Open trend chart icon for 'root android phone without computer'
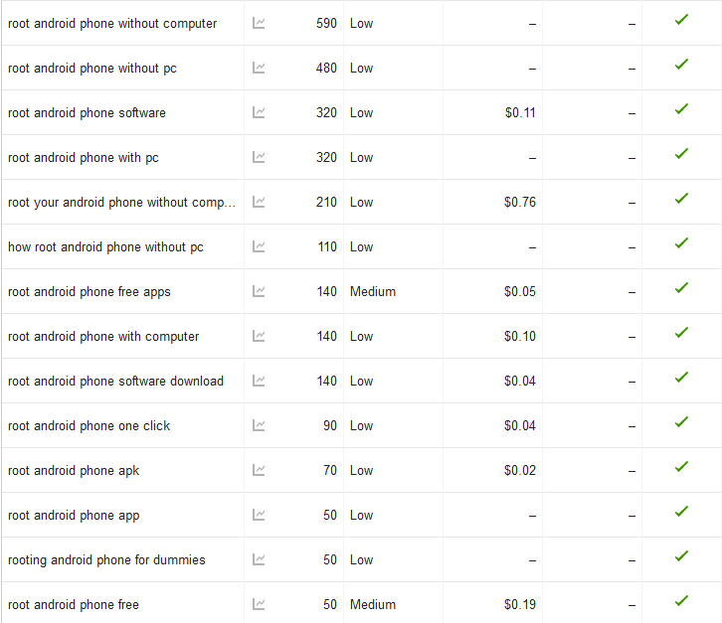Screen dimensions: 722x623 pos(259,23)
